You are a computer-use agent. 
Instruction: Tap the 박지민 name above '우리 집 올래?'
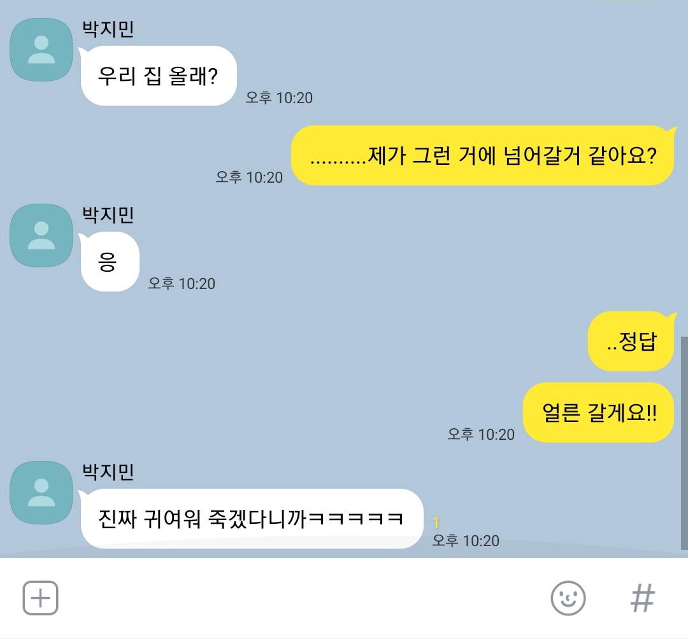(108, 29)
